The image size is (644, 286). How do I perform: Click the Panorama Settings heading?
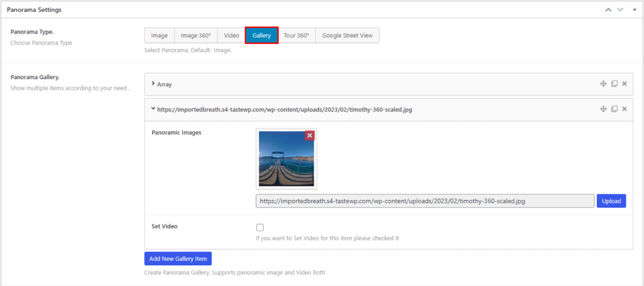tap(34, 10)
